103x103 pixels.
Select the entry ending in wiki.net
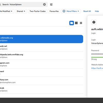tap(41, 47)
